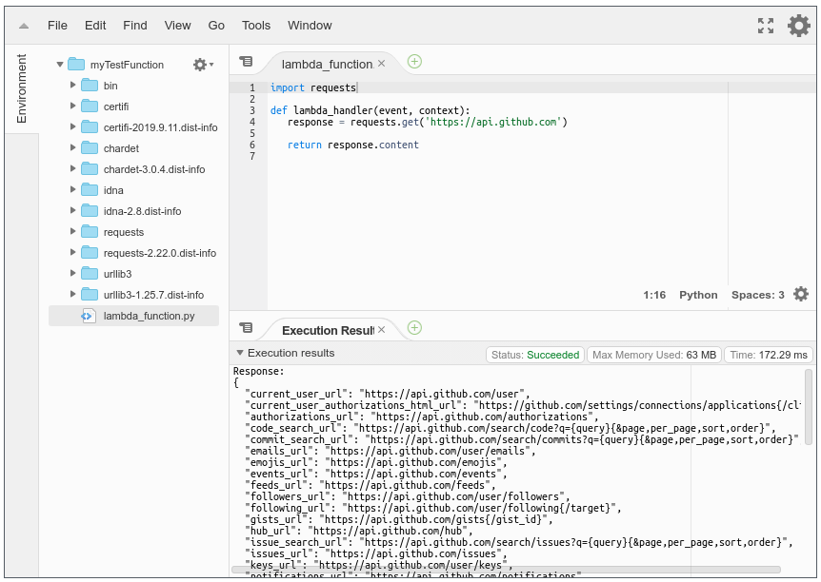Open the File menu
This screenshot has width=821, height=582.
(57, 25)
